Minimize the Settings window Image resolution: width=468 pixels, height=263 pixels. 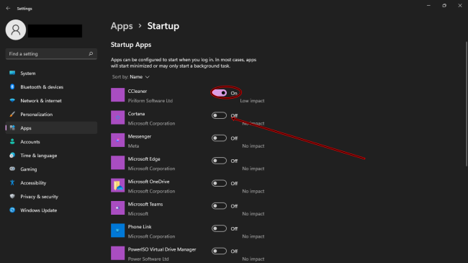[428, 5]
